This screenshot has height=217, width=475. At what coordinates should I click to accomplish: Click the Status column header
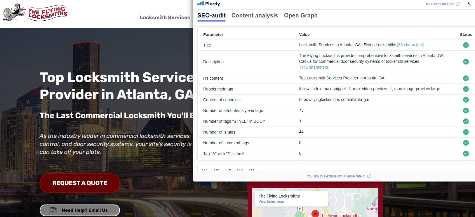[x=466, y=35]
